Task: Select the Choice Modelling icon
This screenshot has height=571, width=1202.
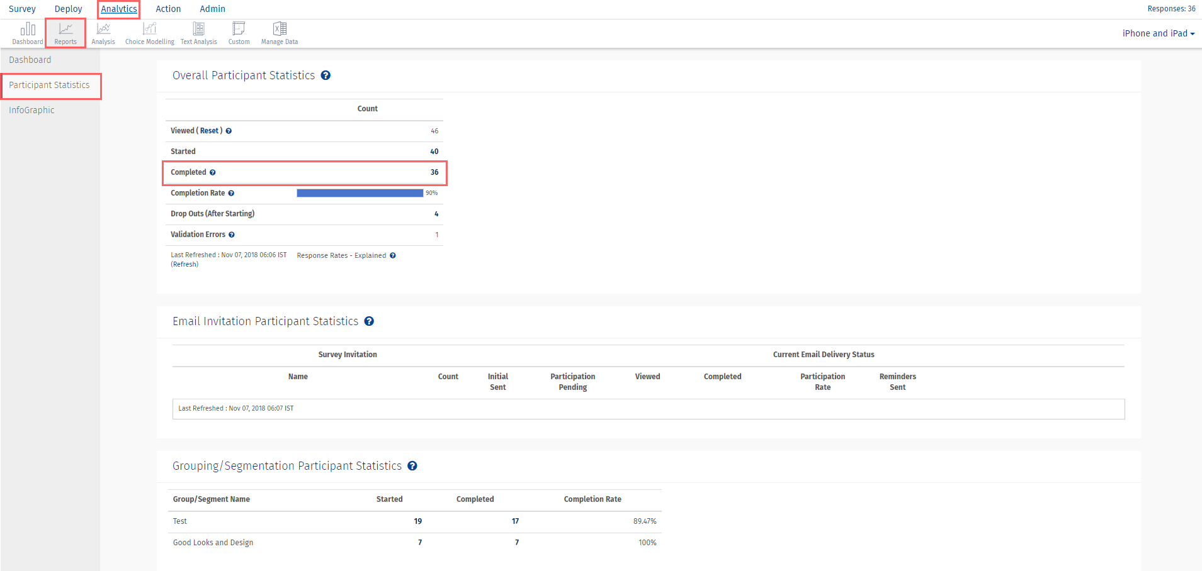Action: pos(149,33)
